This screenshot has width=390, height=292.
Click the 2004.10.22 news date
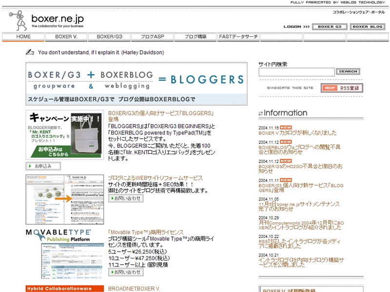(269, 237)
